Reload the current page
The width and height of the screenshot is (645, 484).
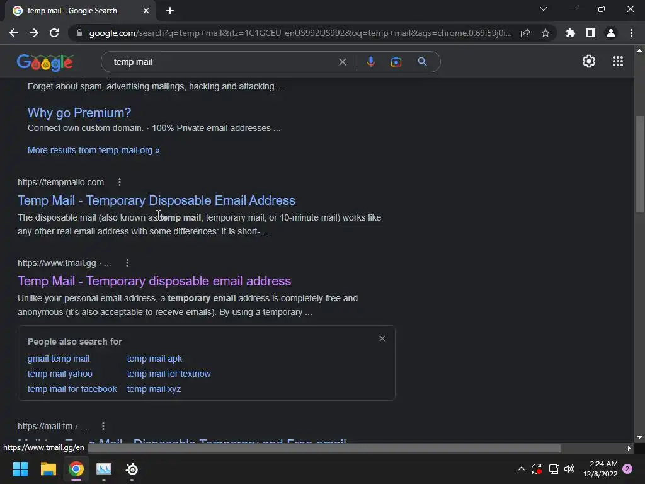[54, 33]
